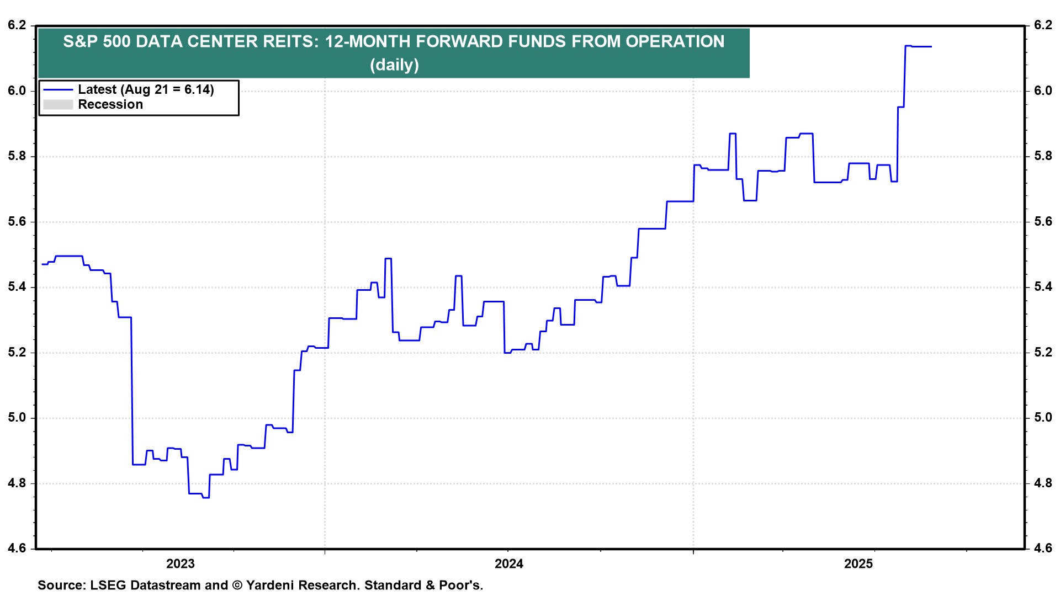1060x596 pixels.
Task: Click the lowest trough of the blue line
Action: pos(206,497)
